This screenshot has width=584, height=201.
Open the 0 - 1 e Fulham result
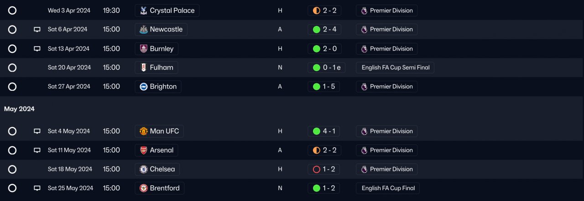327,67
